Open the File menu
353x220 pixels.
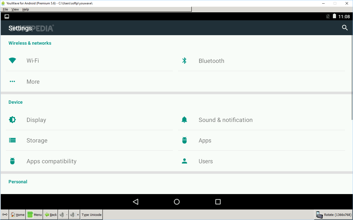5,9
